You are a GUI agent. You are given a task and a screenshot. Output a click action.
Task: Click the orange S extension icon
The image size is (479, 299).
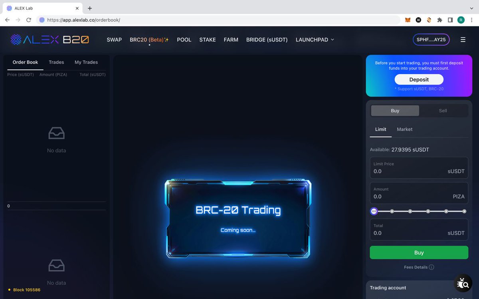[x=429, y=20]
